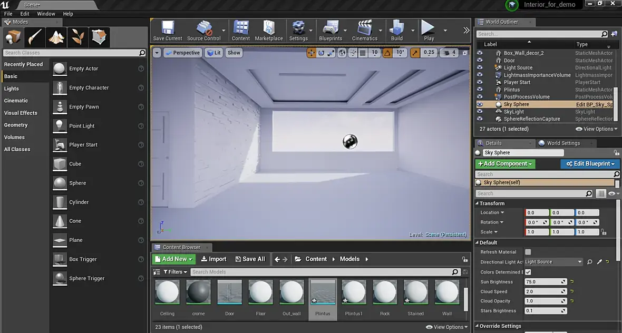Viewport: 622px width, 333px height.
Task: Click Save All in Content Browser
Action: (x=250, y=259)
